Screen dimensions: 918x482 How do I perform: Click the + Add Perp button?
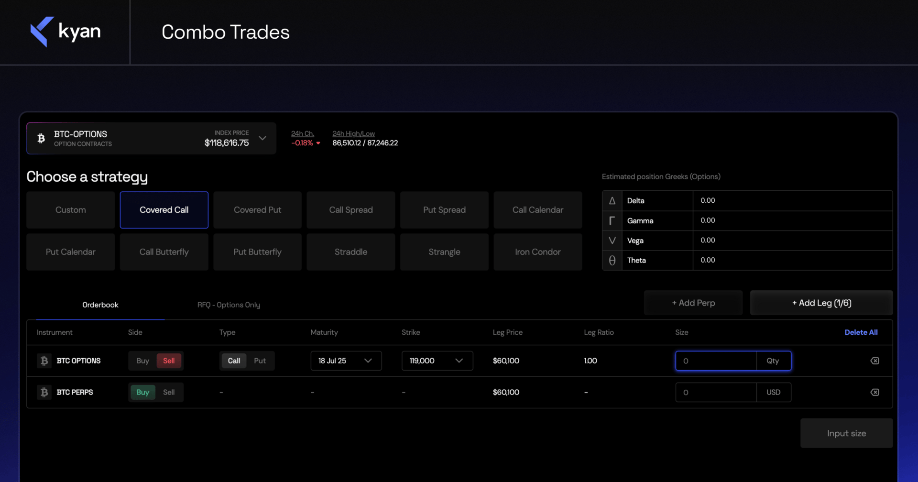coord(693,303)
